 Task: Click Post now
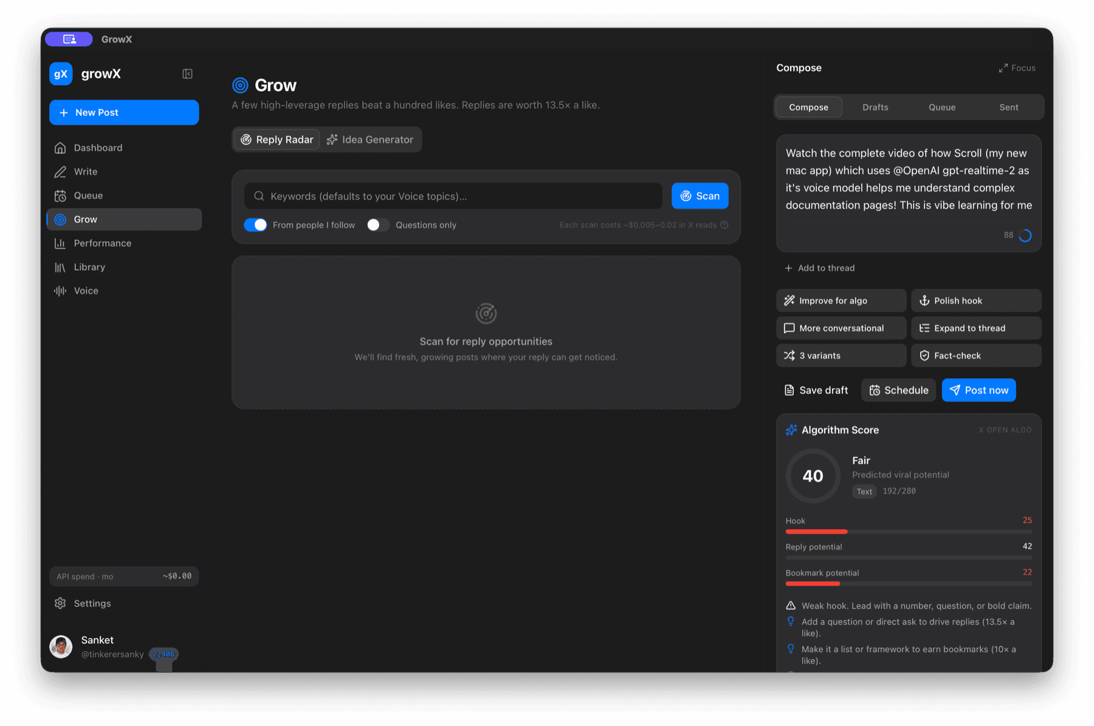tap(979, 390)
